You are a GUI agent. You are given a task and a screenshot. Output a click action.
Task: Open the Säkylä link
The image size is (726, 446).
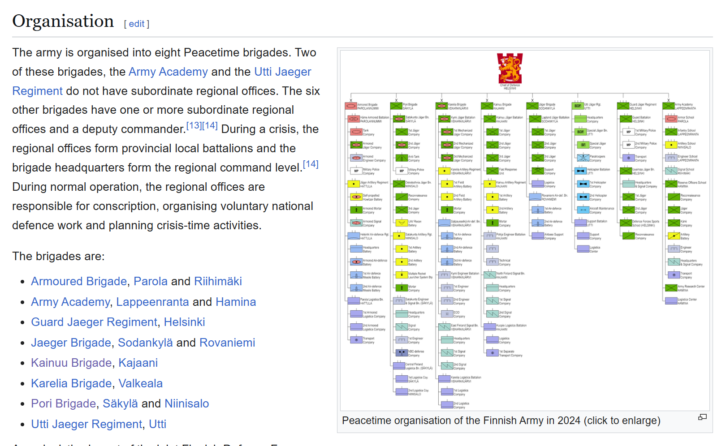click(120, 403)
